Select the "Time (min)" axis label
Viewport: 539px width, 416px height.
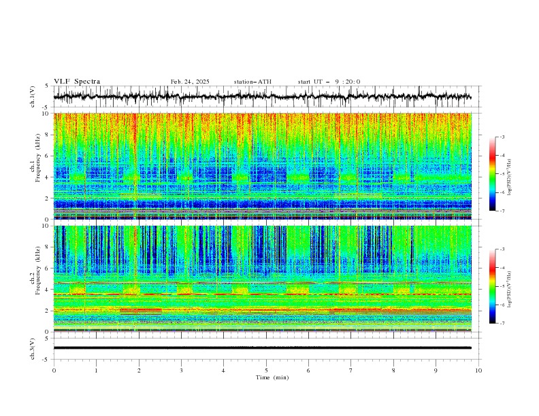tap(272, 377)
